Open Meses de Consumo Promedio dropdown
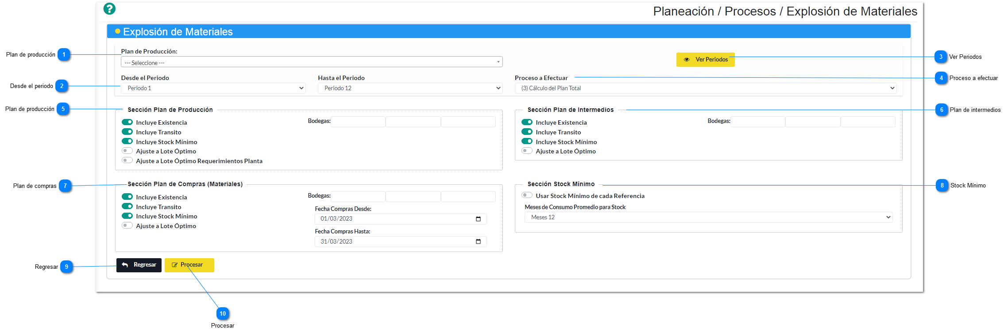 708,217
